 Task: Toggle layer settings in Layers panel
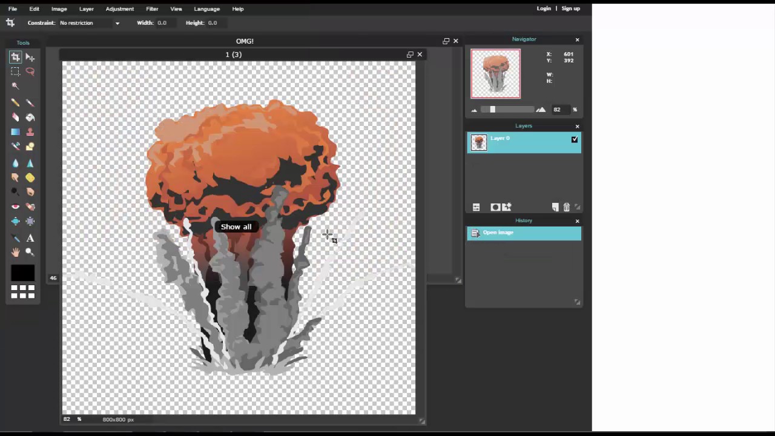pyautogui.click(x=476, y=207)
